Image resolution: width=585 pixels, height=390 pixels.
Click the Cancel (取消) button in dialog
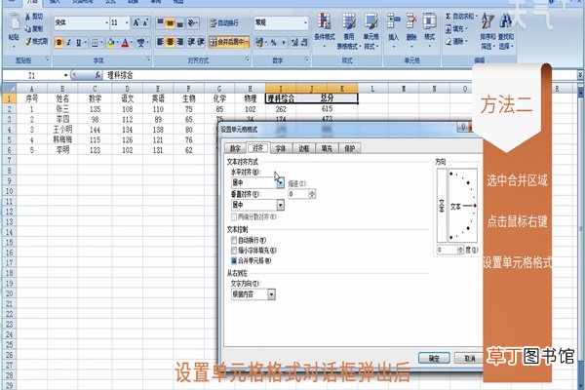point(469,358)
